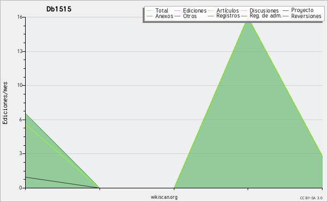Click the CC BY-SA 3.0 license text
The width and height of the screenshot is (328, 202).
(x=311, y=198)
